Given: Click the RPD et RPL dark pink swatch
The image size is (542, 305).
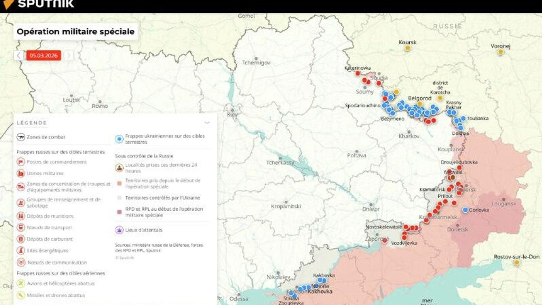Looking at the screenshot, I should pyautogui.click(x=119, y=212).
